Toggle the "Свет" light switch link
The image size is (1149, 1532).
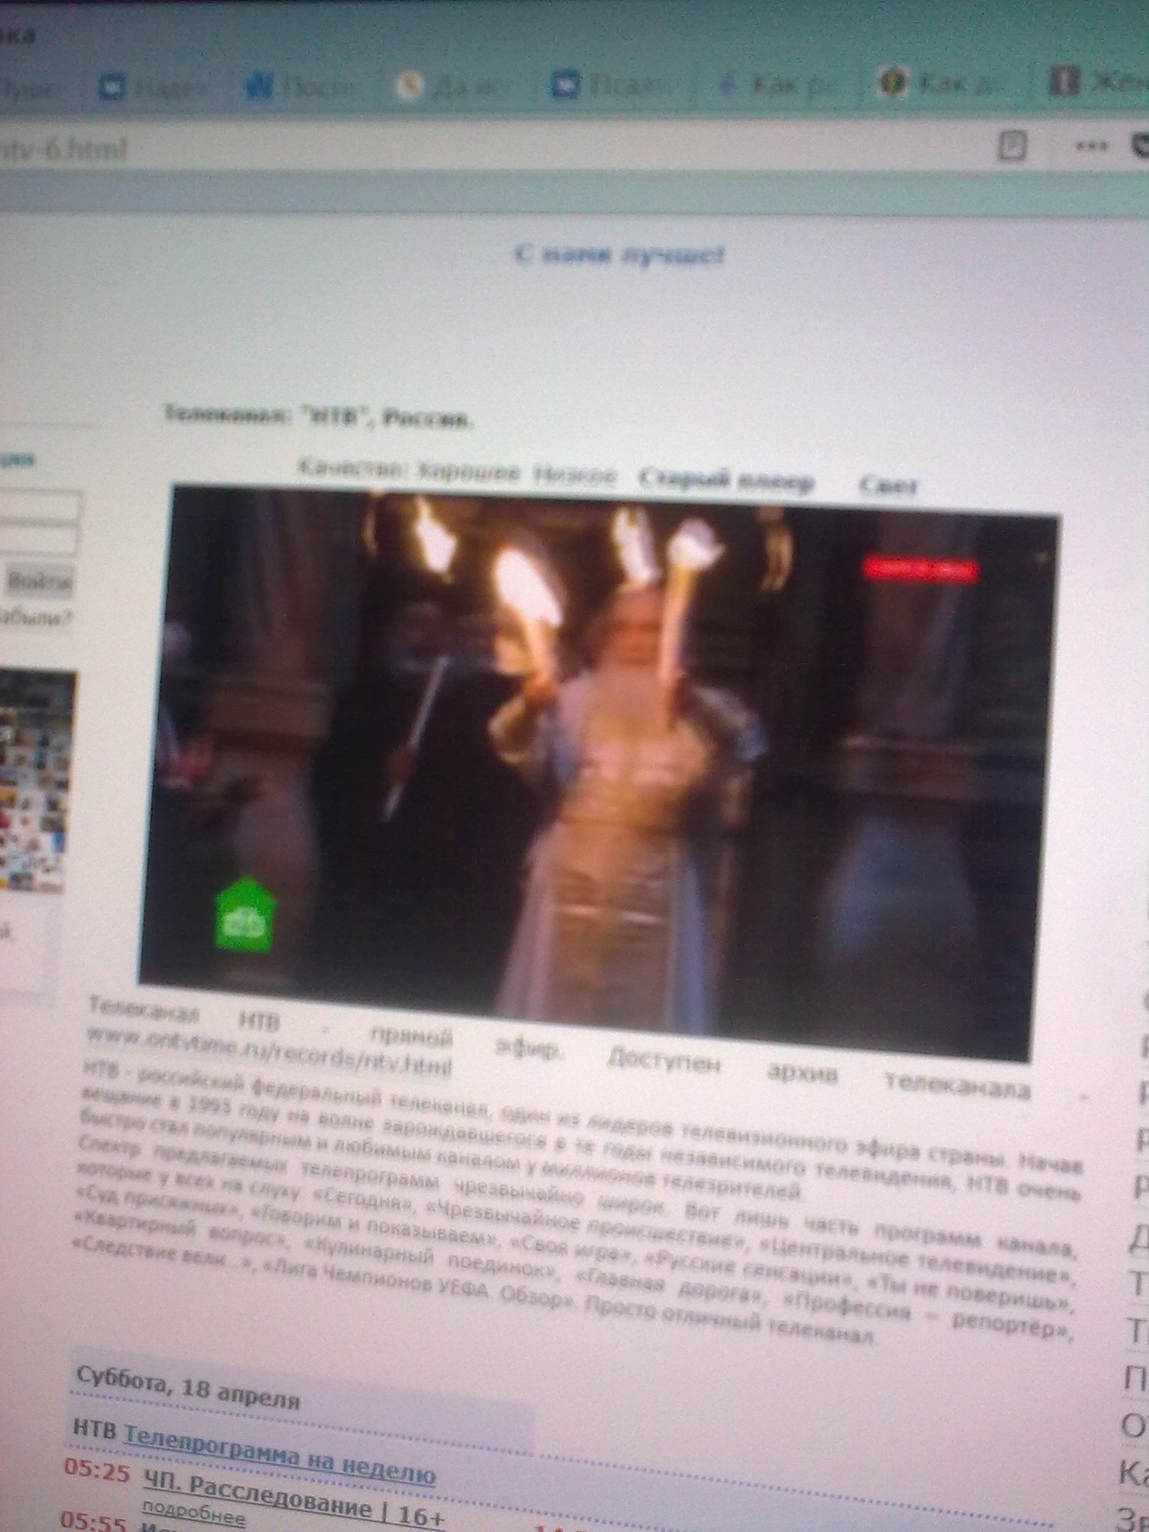point(888,486)
